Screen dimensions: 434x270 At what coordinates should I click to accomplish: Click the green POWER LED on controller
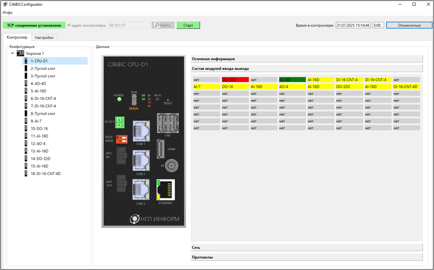click(x=119, y=100)
